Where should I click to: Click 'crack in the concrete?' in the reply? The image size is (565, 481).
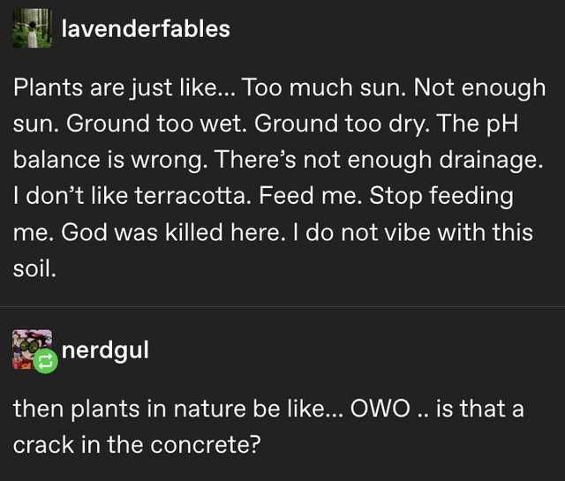(x=137, y=444)
